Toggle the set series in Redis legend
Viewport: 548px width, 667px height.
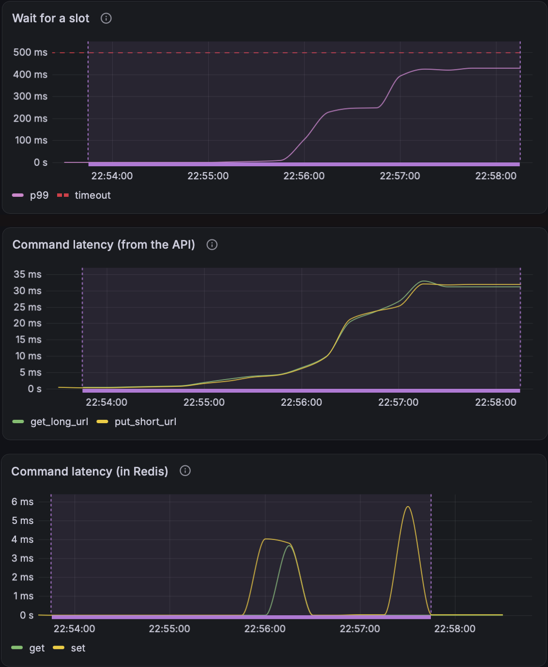coord(78,648)
